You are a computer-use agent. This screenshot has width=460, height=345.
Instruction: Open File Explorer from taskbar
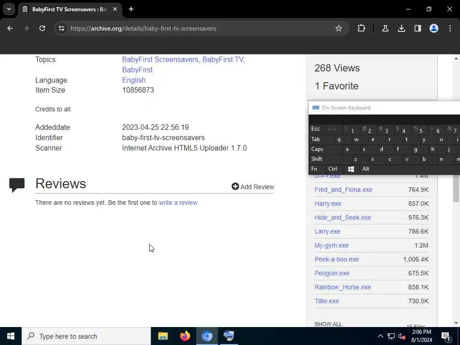point(163,336)
